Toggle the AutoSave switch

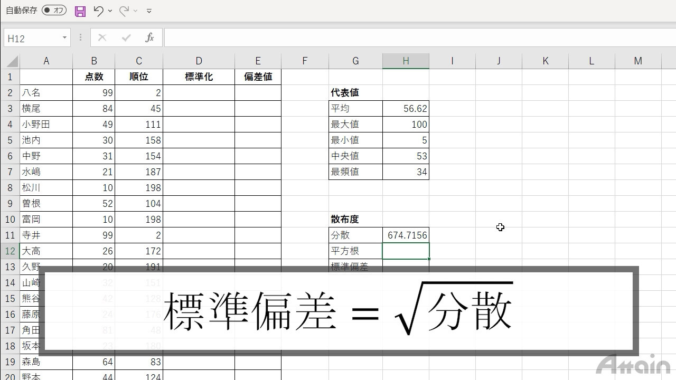[x=54, y=11]
